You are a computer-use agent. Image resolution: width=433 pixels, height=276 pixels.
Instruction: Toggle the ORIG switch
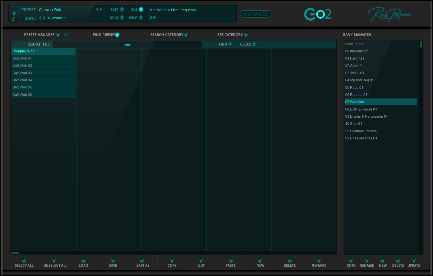[122, 17]
